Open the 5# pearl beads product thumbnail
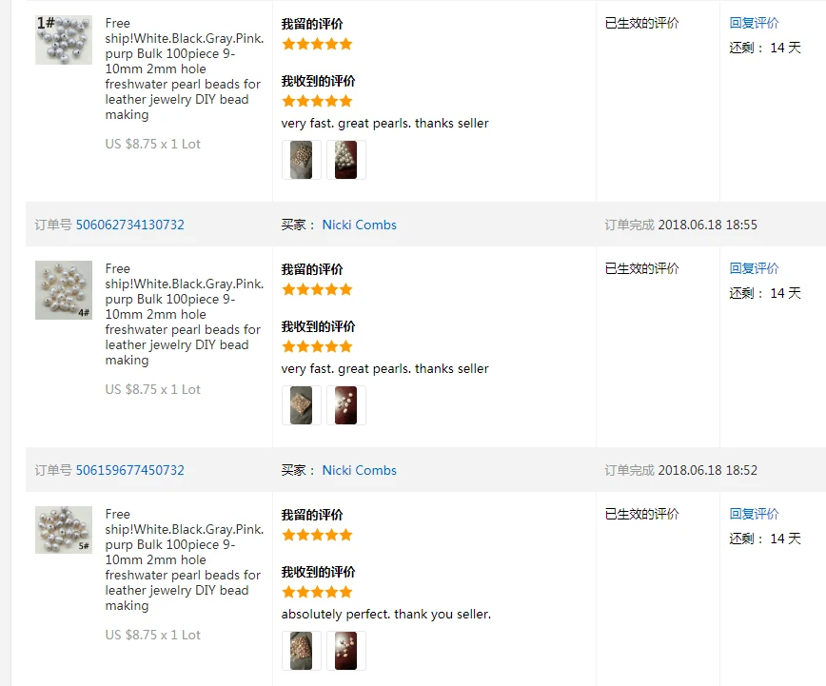The height and width of the screenshot is (686, 826). [64, 530]
